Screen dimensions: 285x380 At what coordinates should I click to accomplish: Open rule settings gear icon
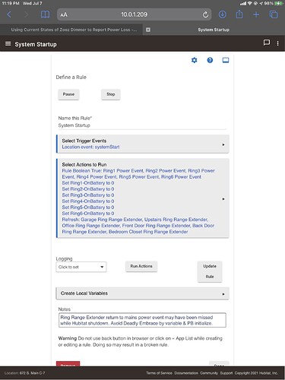[194, 60]
